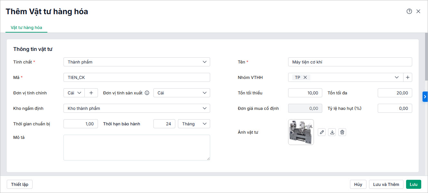The image size is (428, 193).
Task: Click the Lưu button
Action: click(413, 184)
